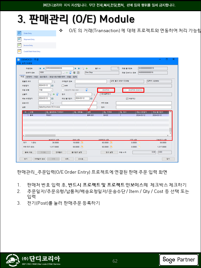Open the 운송수단 finder magnifier
This screenshot has height=268, width=201.
[x=52, y=103]
